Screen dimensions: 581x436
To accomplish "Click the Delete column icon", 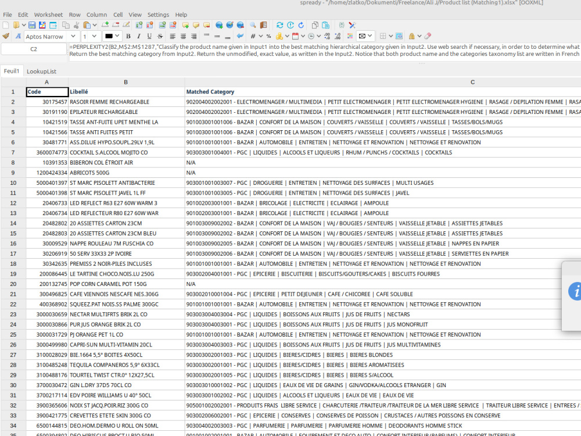I will (150, 25).
